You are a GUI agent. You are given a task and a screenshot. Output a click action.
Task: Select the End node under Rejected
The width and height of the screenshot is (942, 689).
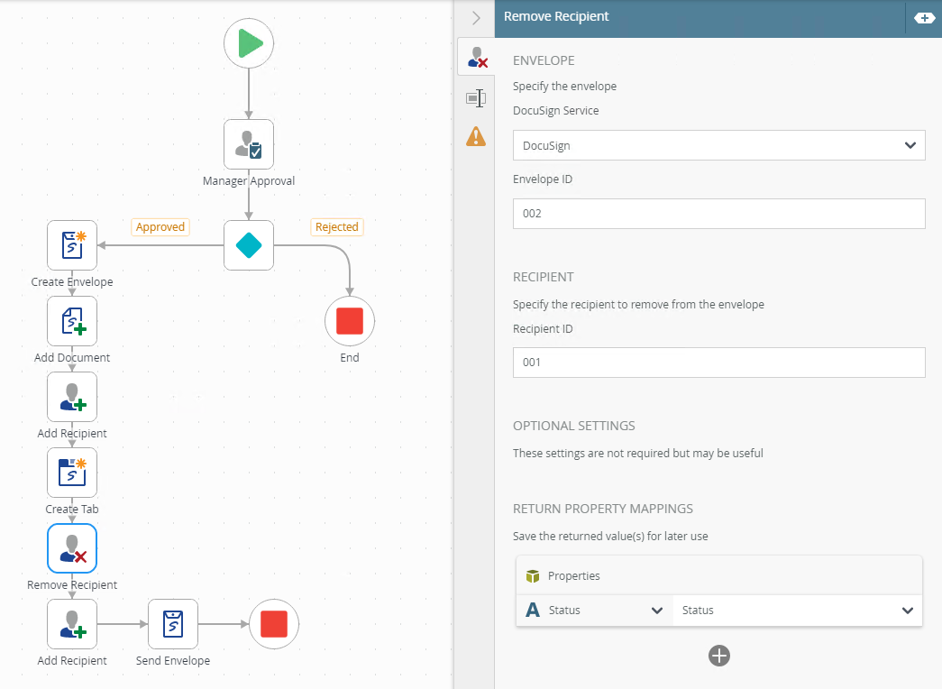pos(350,321)
